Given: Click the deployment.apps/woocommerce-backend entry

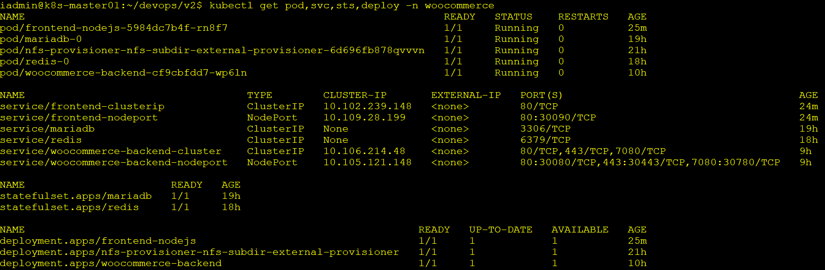Looking at the screenshot, I should [x=111, y=264].
